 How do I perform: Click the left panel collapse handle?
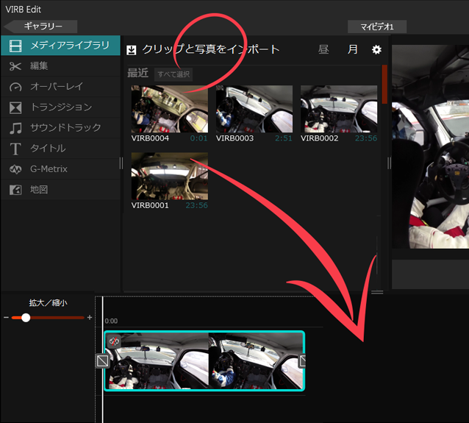pos(121,163)
